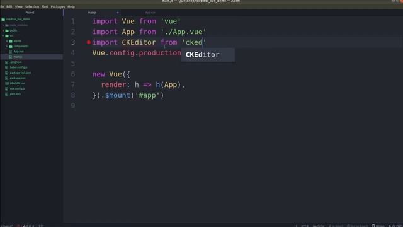Click the render keyword on line 7
The height and width of the screenshot is (227, 403).
click(113, 84)
